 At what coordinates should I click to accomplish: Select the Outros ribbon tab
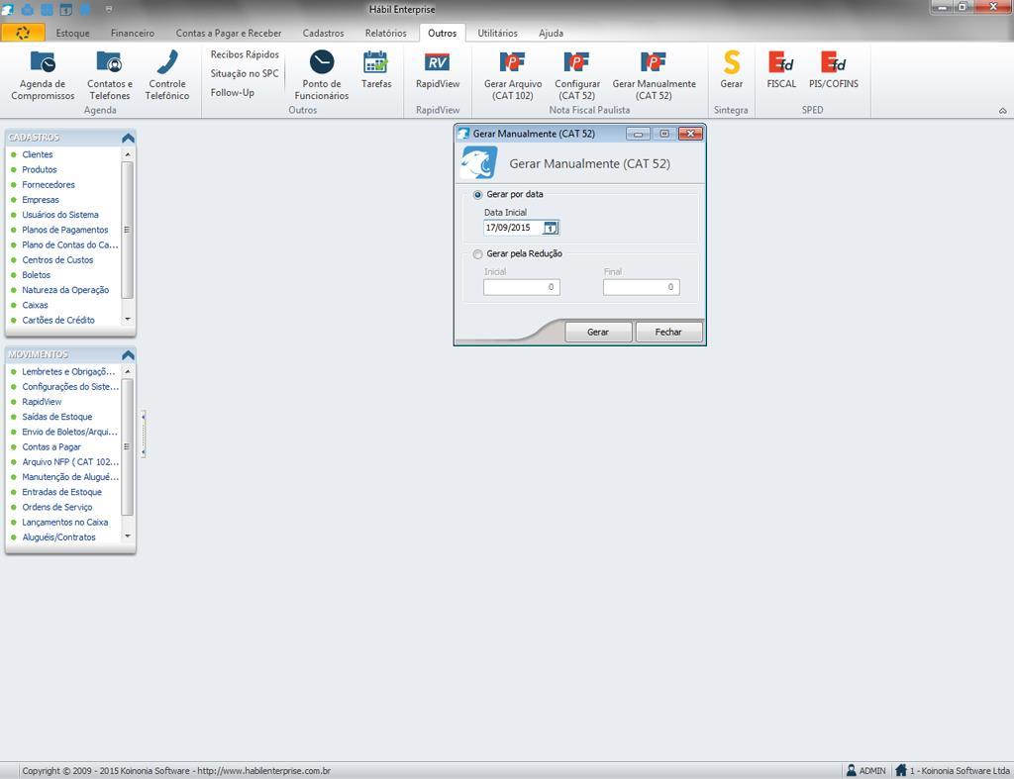point(443,33)
